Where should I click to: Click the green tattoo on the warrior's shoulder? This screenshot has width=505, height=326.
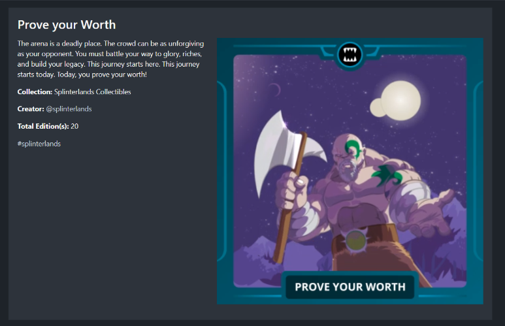[x=387, y=175]
